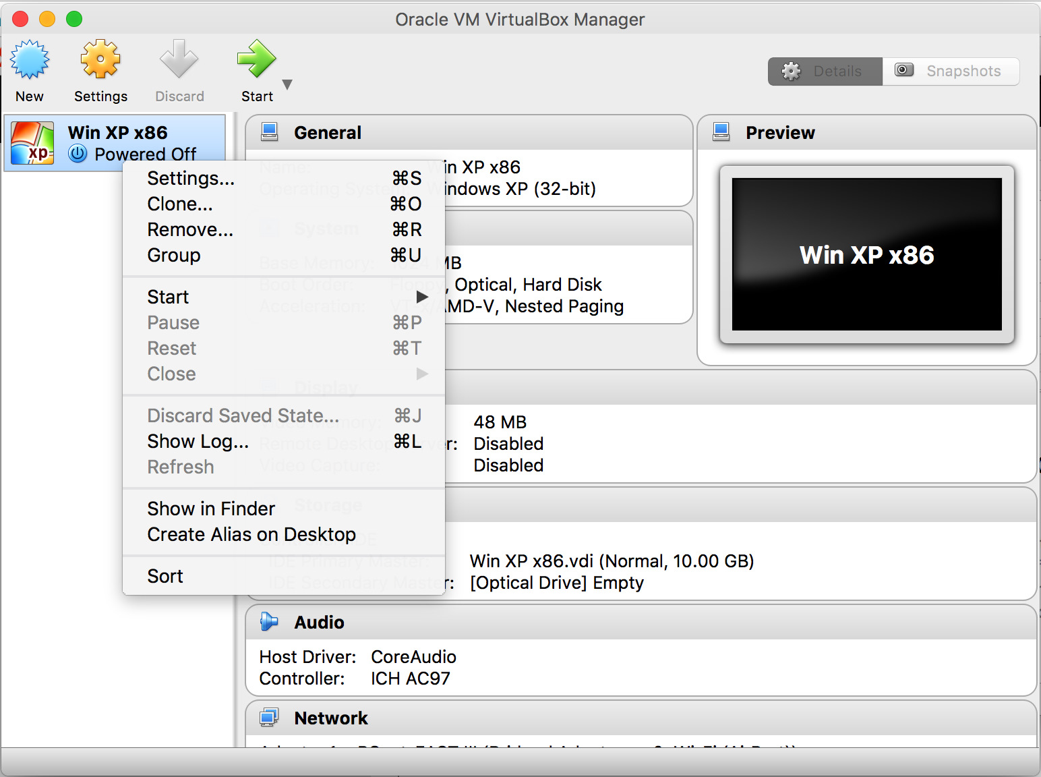Select the Win XP x86 virtual machine entry

tap(115, 143)
